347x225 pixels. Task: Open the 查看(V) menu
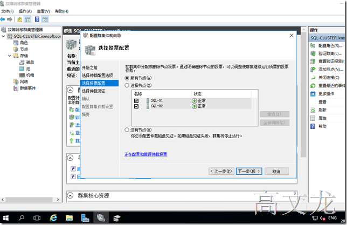coord(43,11)
